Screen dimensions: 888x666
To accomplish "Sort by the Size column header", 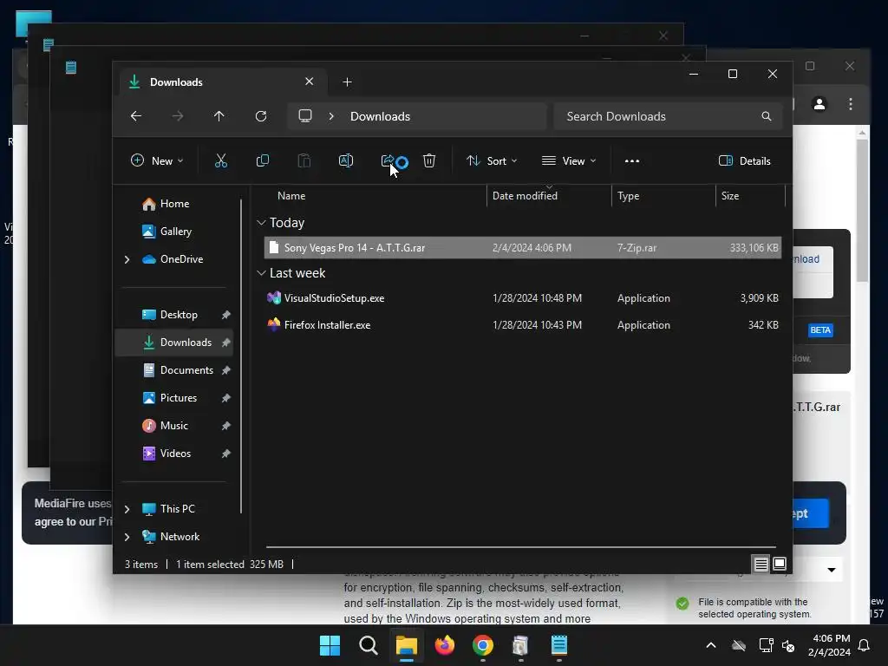I will click(x=730, y=196).
